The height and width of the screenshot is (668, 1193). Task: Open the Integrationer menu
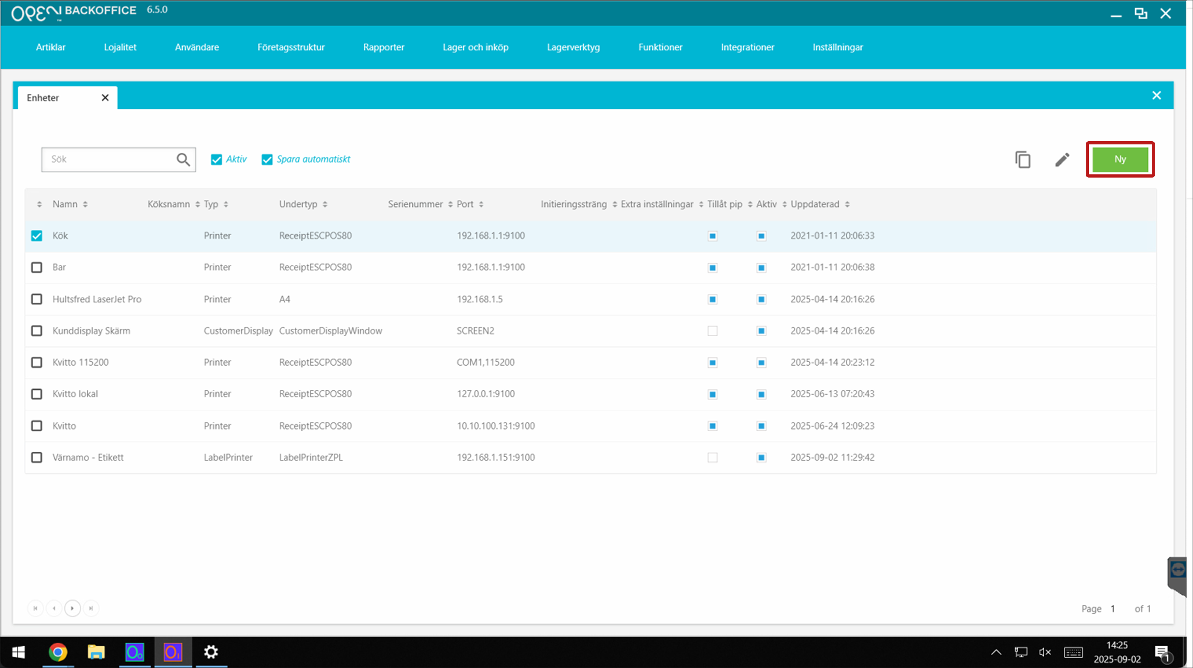747,47
